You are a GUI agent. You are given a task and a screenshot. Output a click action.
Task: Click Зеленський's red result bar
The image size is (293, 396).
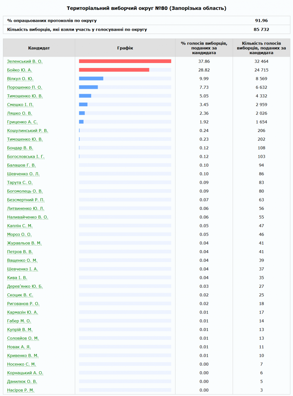[125, 61]
